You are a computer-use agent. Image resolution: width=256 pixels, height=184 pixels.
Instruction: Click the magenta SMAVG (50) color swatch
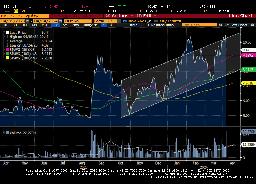click(x=7, y=49)
